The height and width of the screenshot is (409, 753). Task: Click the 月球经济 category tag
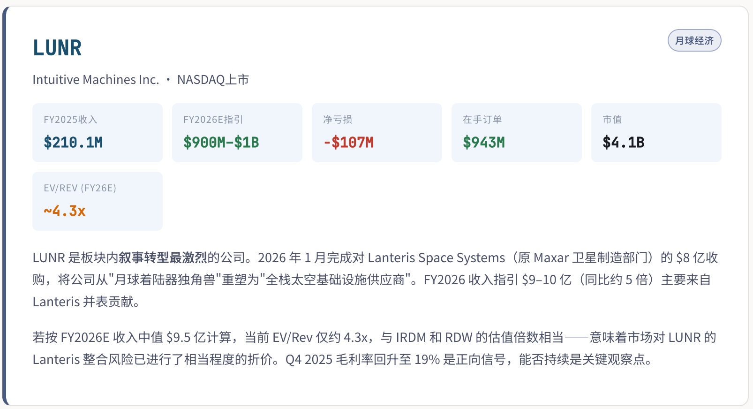(x=694, y=41)
